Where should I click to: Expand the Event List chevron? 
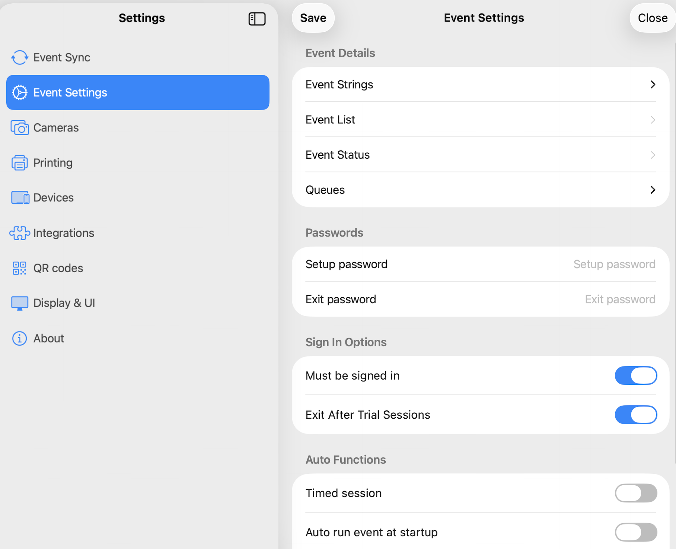pyautogui.click(x=653, y=120)
